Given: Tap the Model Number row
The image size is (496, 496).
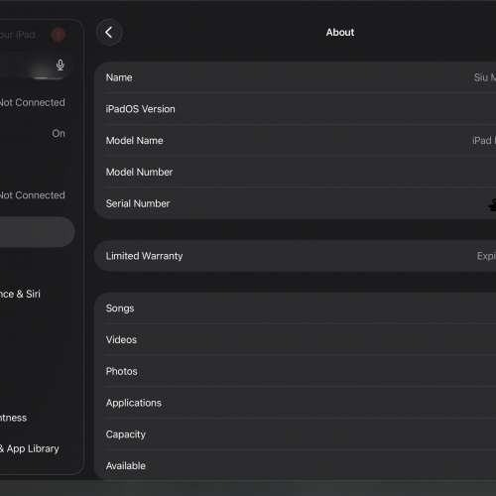Looking at the screenshot, I should click(x=295, y=172).
